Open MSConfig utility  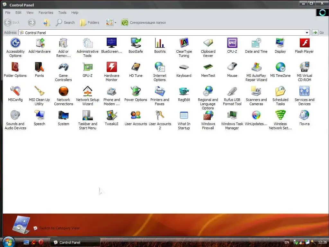point(15,94)
